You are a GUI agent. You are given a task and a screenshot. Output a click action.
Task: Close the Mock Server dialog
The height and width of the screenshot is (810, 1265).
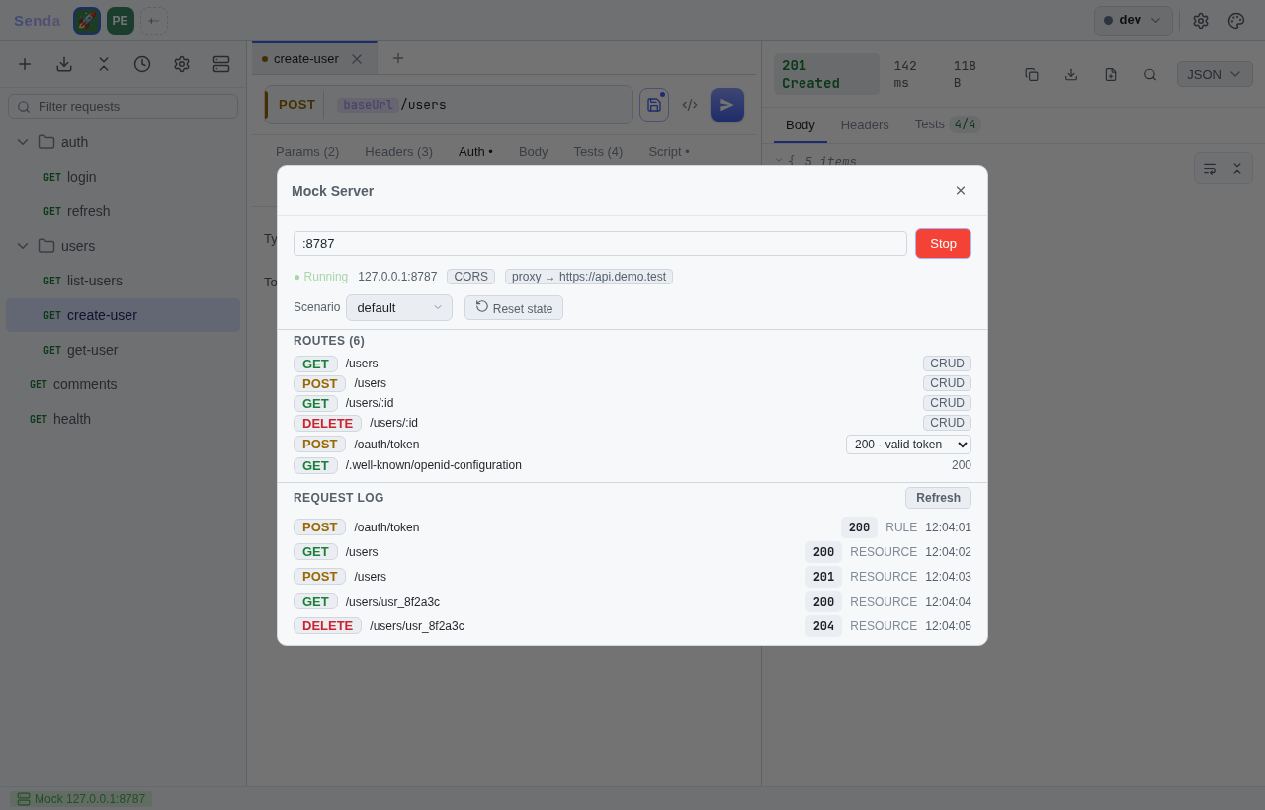point(961,191)
